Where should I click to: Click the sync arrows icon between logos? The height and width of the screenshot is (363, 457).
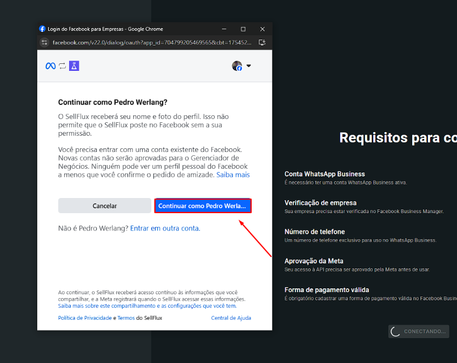click(x=62, y=66)
